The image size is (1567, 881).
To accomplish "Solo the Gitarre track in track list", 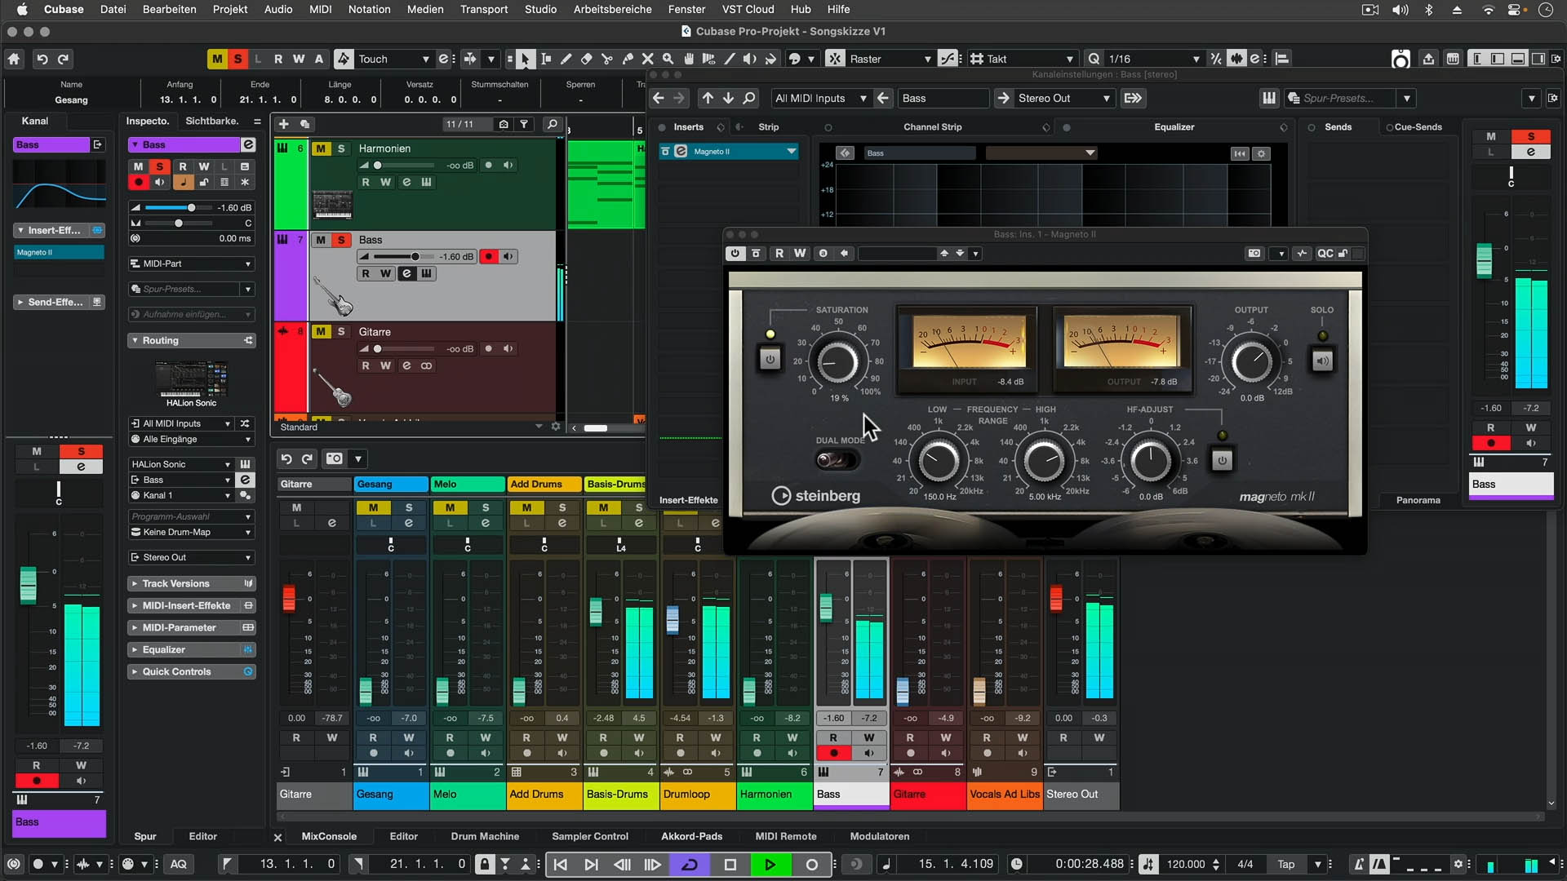I will pyautogui.click(x=341, y=332).
